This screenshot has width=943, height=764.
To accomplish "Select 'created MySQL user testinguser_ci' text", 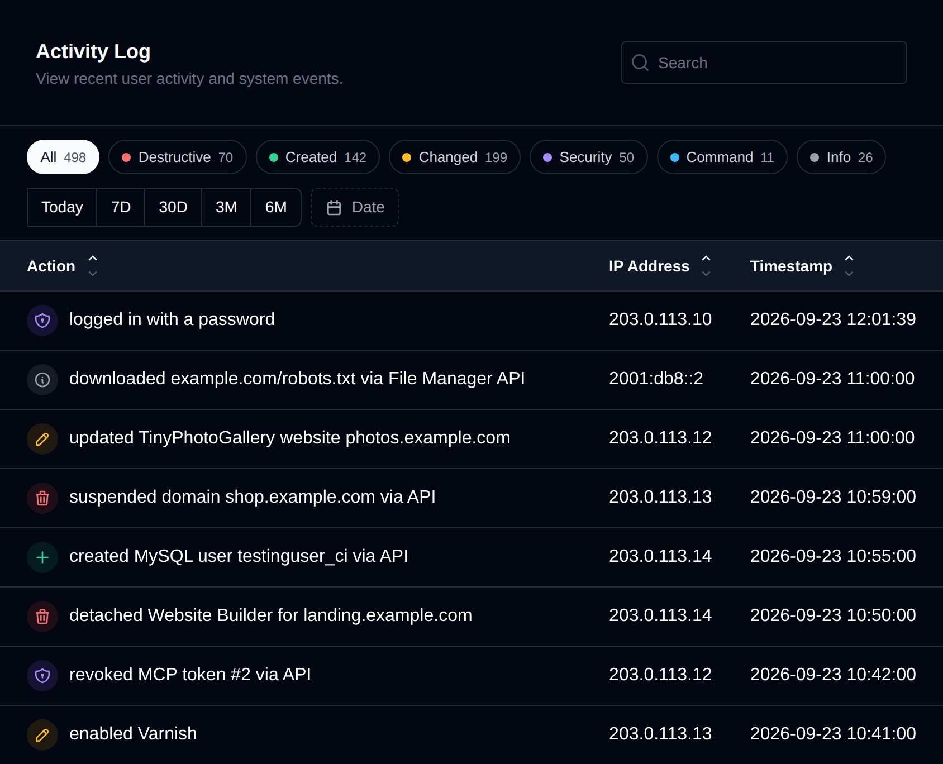I will point(239,556).
